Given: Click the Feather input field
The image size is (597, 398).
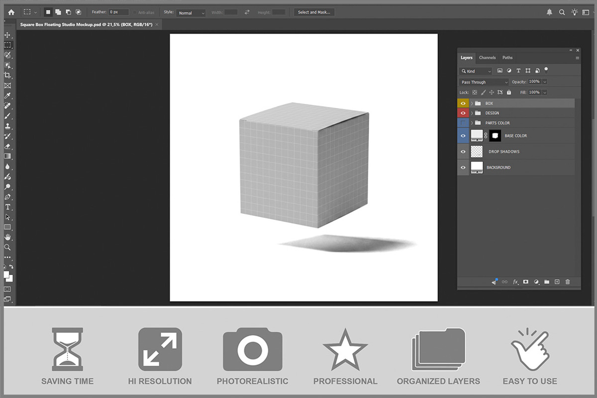Looking at the screenshot, I should 119,12.
